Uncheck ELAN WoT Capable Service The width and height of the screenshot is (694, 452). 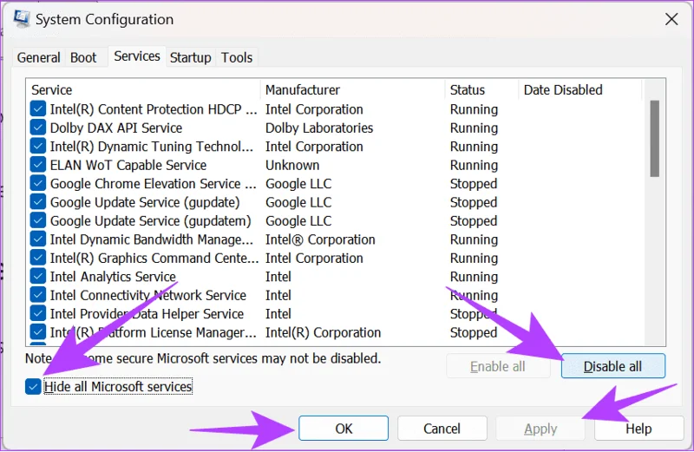tap(38, 165)
